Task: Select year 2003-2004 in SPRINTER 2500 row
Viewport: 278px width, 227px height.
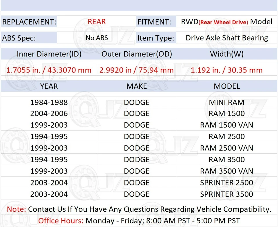Action: coord(49,183)
